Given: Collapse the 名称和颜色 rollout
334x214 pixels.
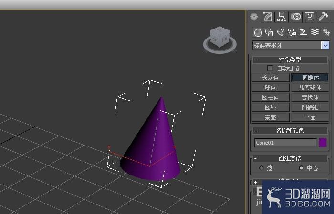Looking at the screenshot, I should (290, 131).
